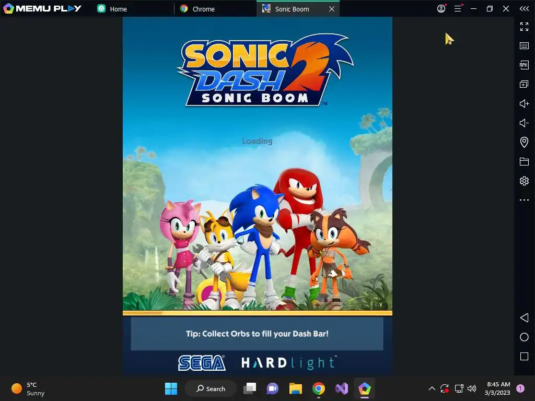The image size is (535, 401).
Task: Open Visual Studio from taskbar
Action: tap(342, 388)
